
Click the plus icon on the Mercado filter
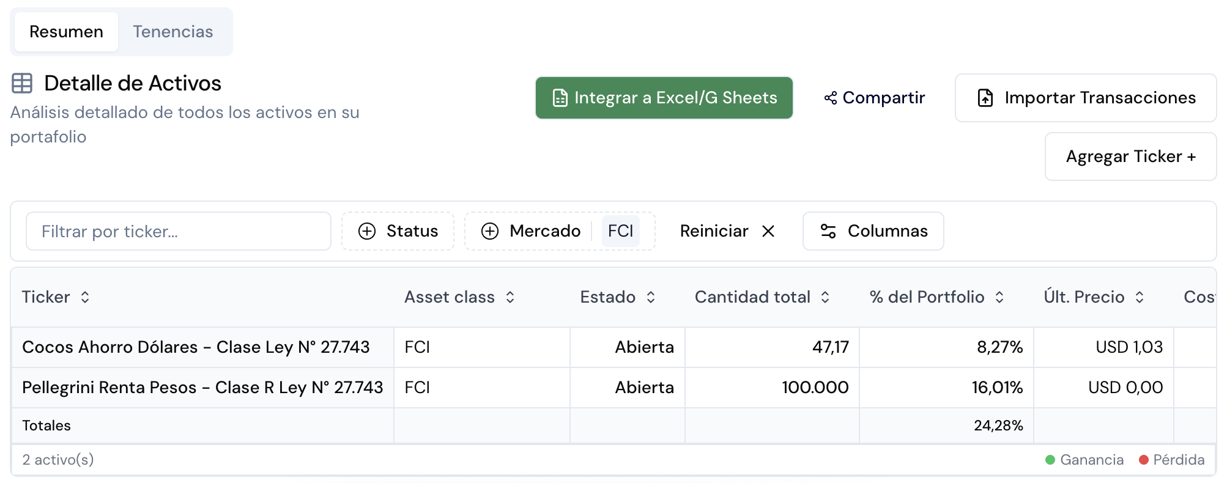coord(489,231)
